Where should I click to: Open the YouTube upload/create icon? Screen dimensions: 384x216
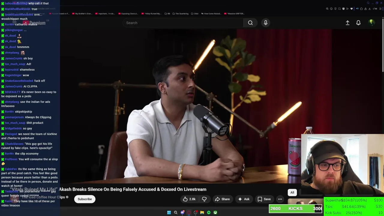tap(347, 23)
